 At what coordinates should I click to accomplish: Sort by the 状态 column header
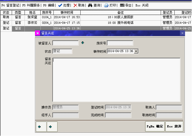tap(6, 13)
